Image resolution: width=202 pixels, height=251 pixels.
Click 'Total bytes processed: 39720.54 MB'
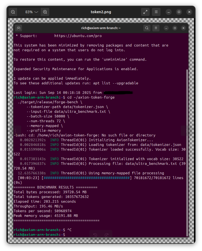click(x=50, y=192)
